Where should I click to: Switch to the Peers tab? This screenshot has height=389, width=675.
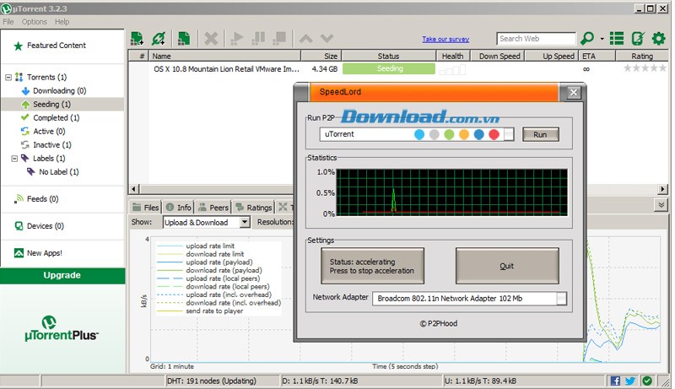pyautogui.click(x=213, y=207)
